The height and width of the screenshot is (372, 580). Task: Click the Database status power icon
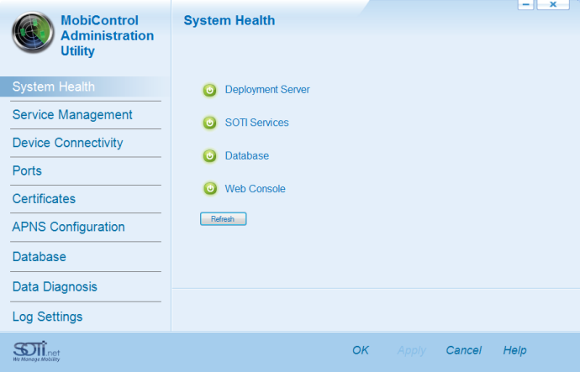tap(210, 156)
